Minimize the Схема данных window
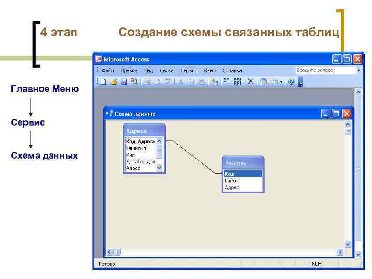The image size is (372, 279). (x=326, y=114)
